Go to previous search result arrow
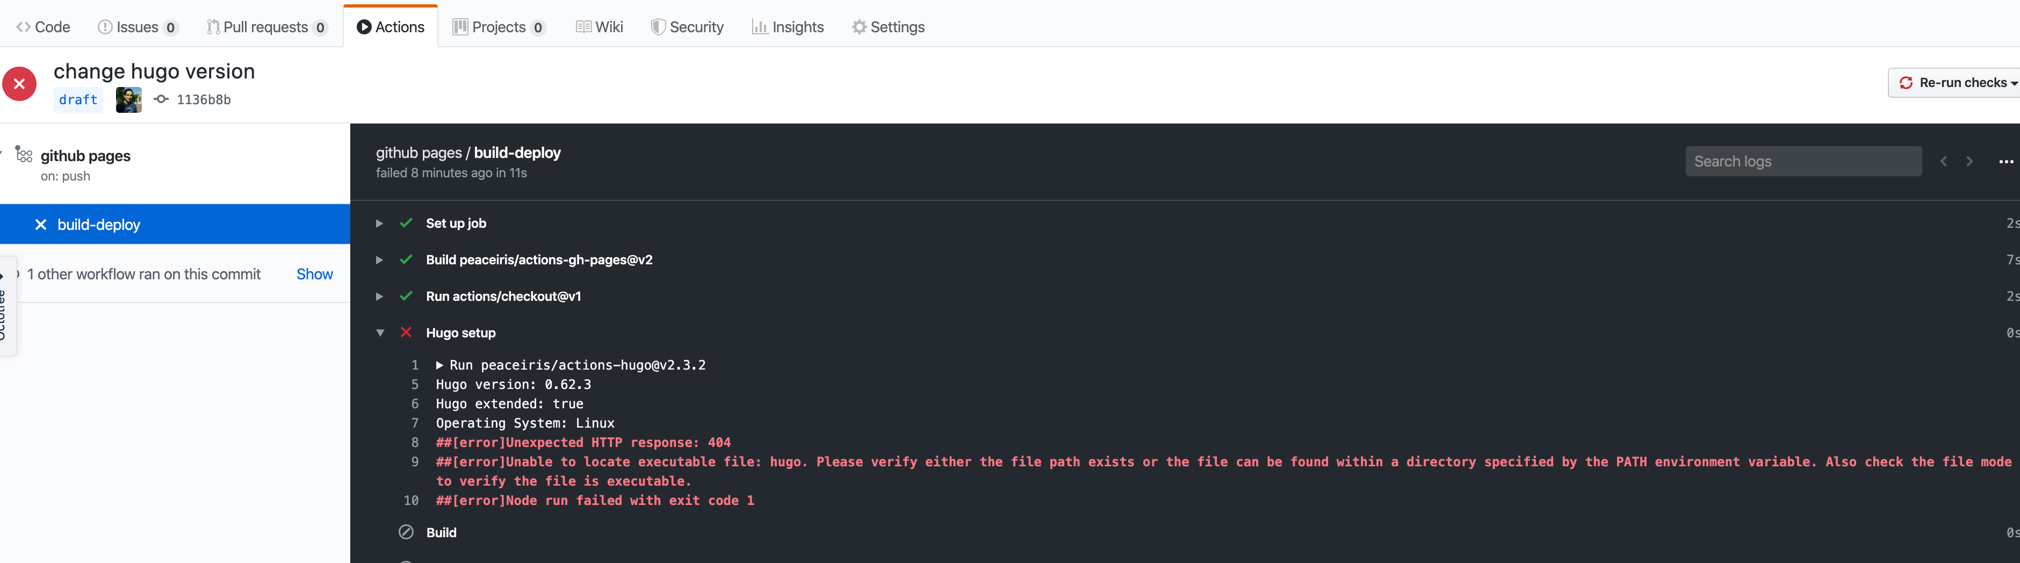The image size is (2020, 563). [1943, 162]
